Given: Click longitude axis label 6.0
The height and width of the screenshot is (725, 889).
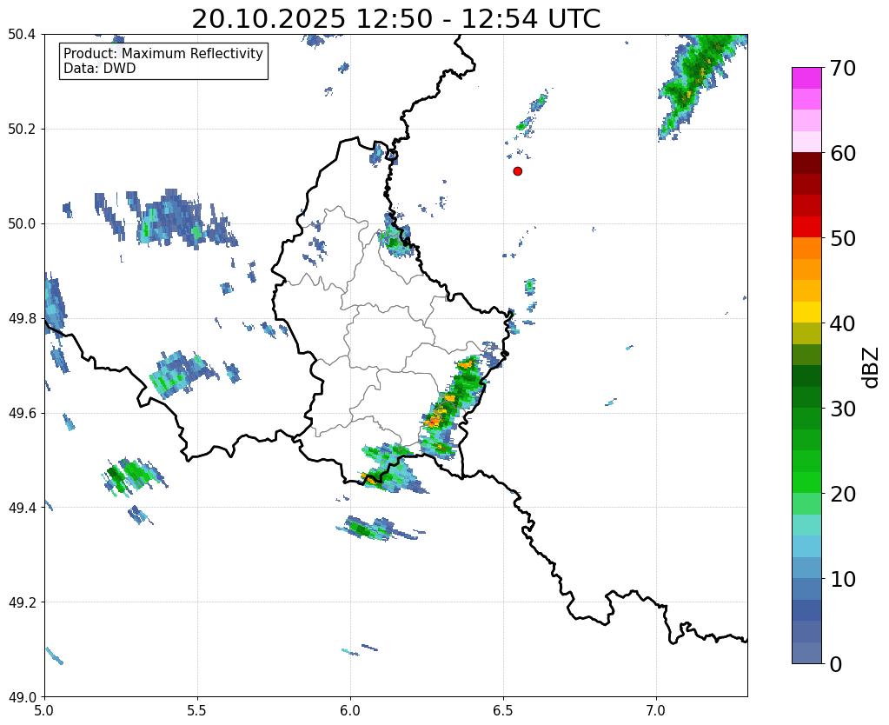Looking at the screenshot, I should coord(350,710).
